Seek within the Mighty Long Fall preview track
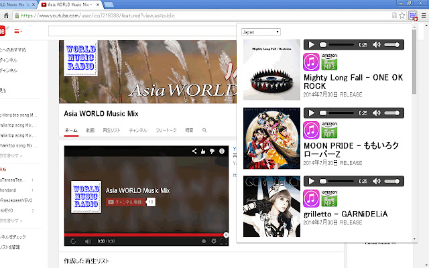The width and height of the screenshot is (429, 268). coord(336,45)
